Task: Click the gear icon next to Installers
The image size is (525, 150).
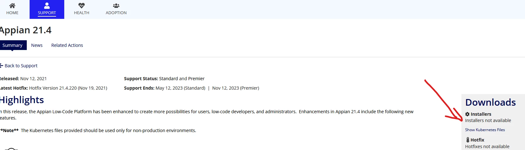Action: click(467, 114)
